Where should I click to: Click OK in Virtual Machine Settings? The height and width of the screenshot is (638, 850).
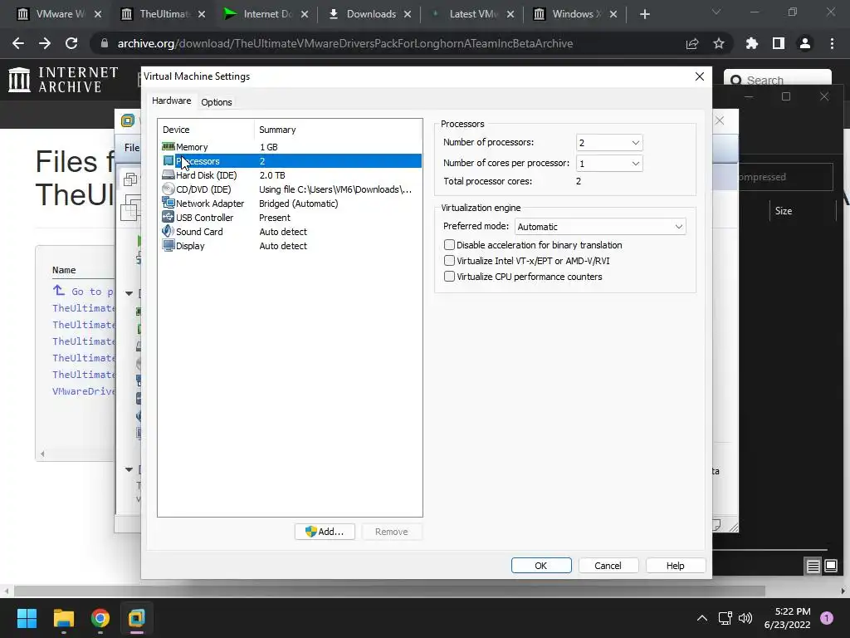(x=541, y=565)
